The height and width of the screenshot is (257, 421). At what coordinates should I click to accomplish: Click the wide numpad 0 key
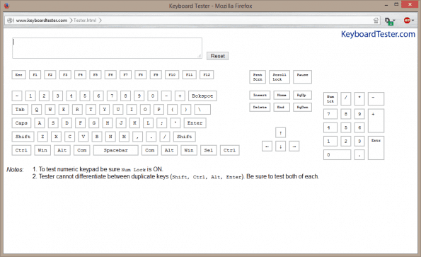point(337,154)
